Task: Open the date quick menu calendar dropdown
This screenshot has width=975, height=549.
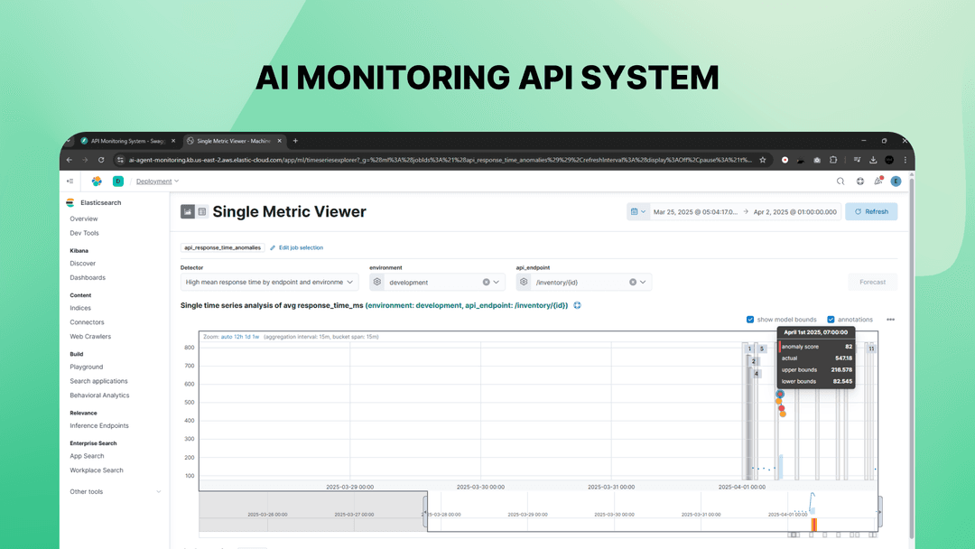Action: coord(638,211)
